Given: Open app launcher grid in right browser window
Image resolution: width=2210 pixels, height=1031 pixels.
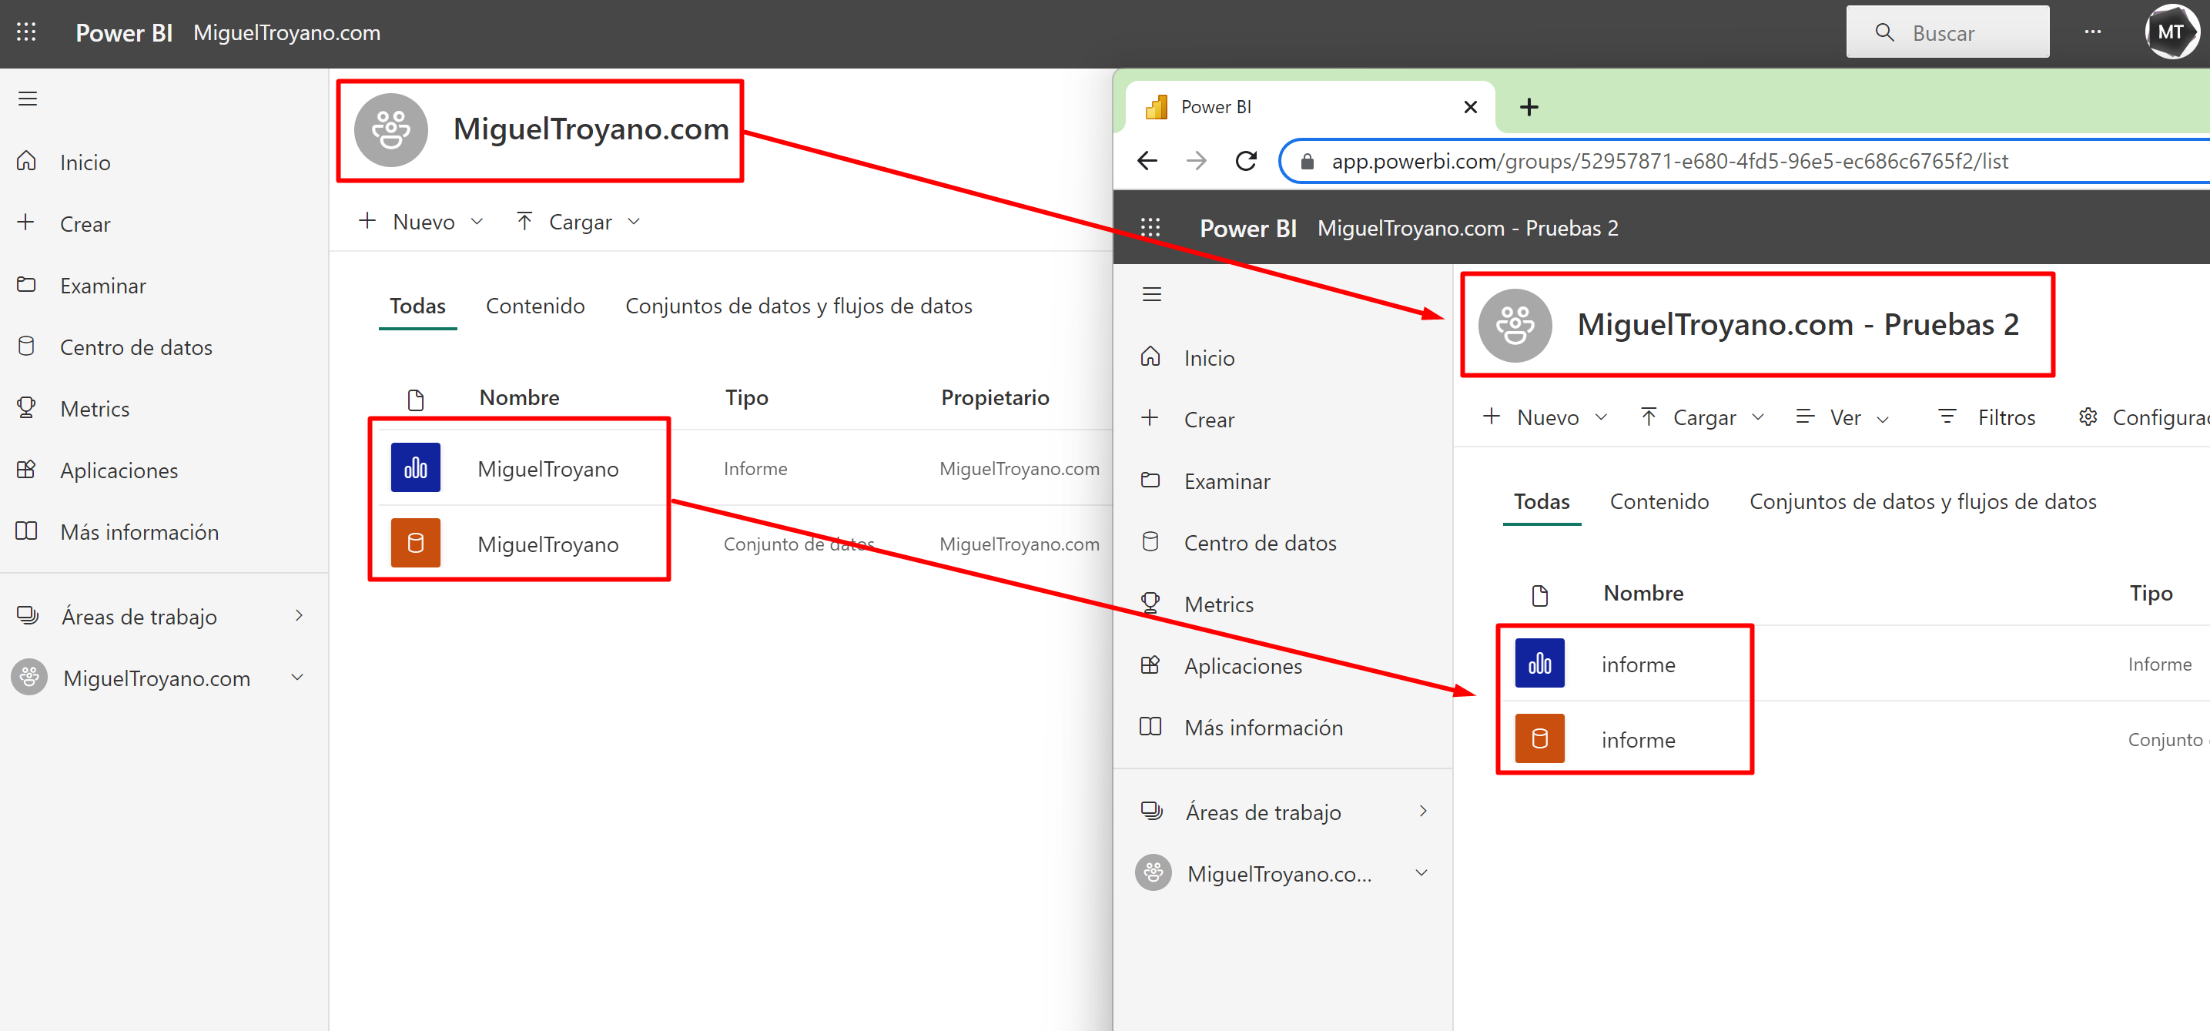Looking at the screenshot, I should click(1150, 227).
